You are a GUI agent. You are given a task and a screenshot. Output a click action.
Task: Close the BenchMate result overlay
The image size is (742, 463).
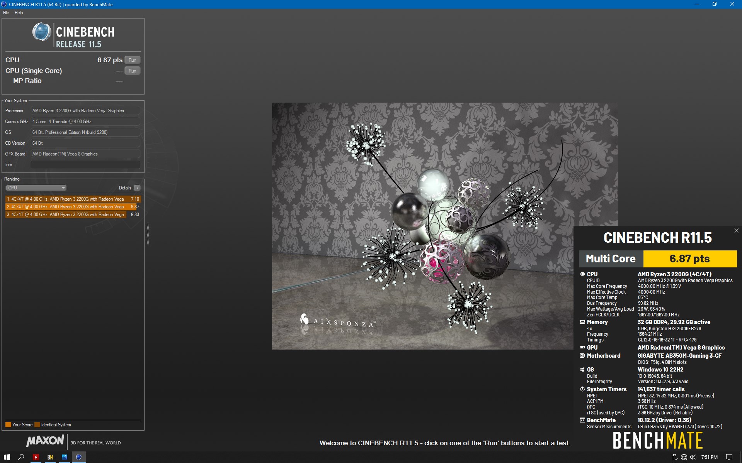click(x=736, y=230)
